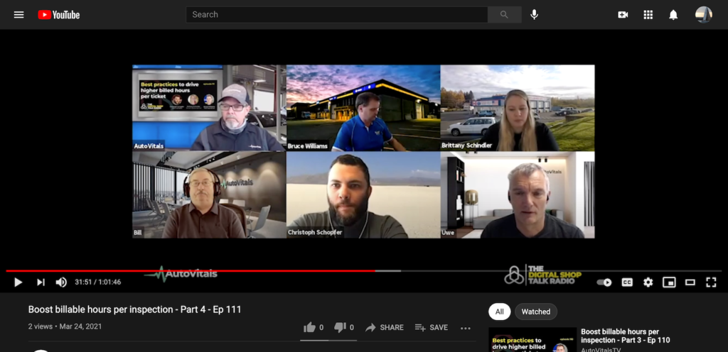Open the Create video camera icon
728x352 pixels.
(623, 15)
